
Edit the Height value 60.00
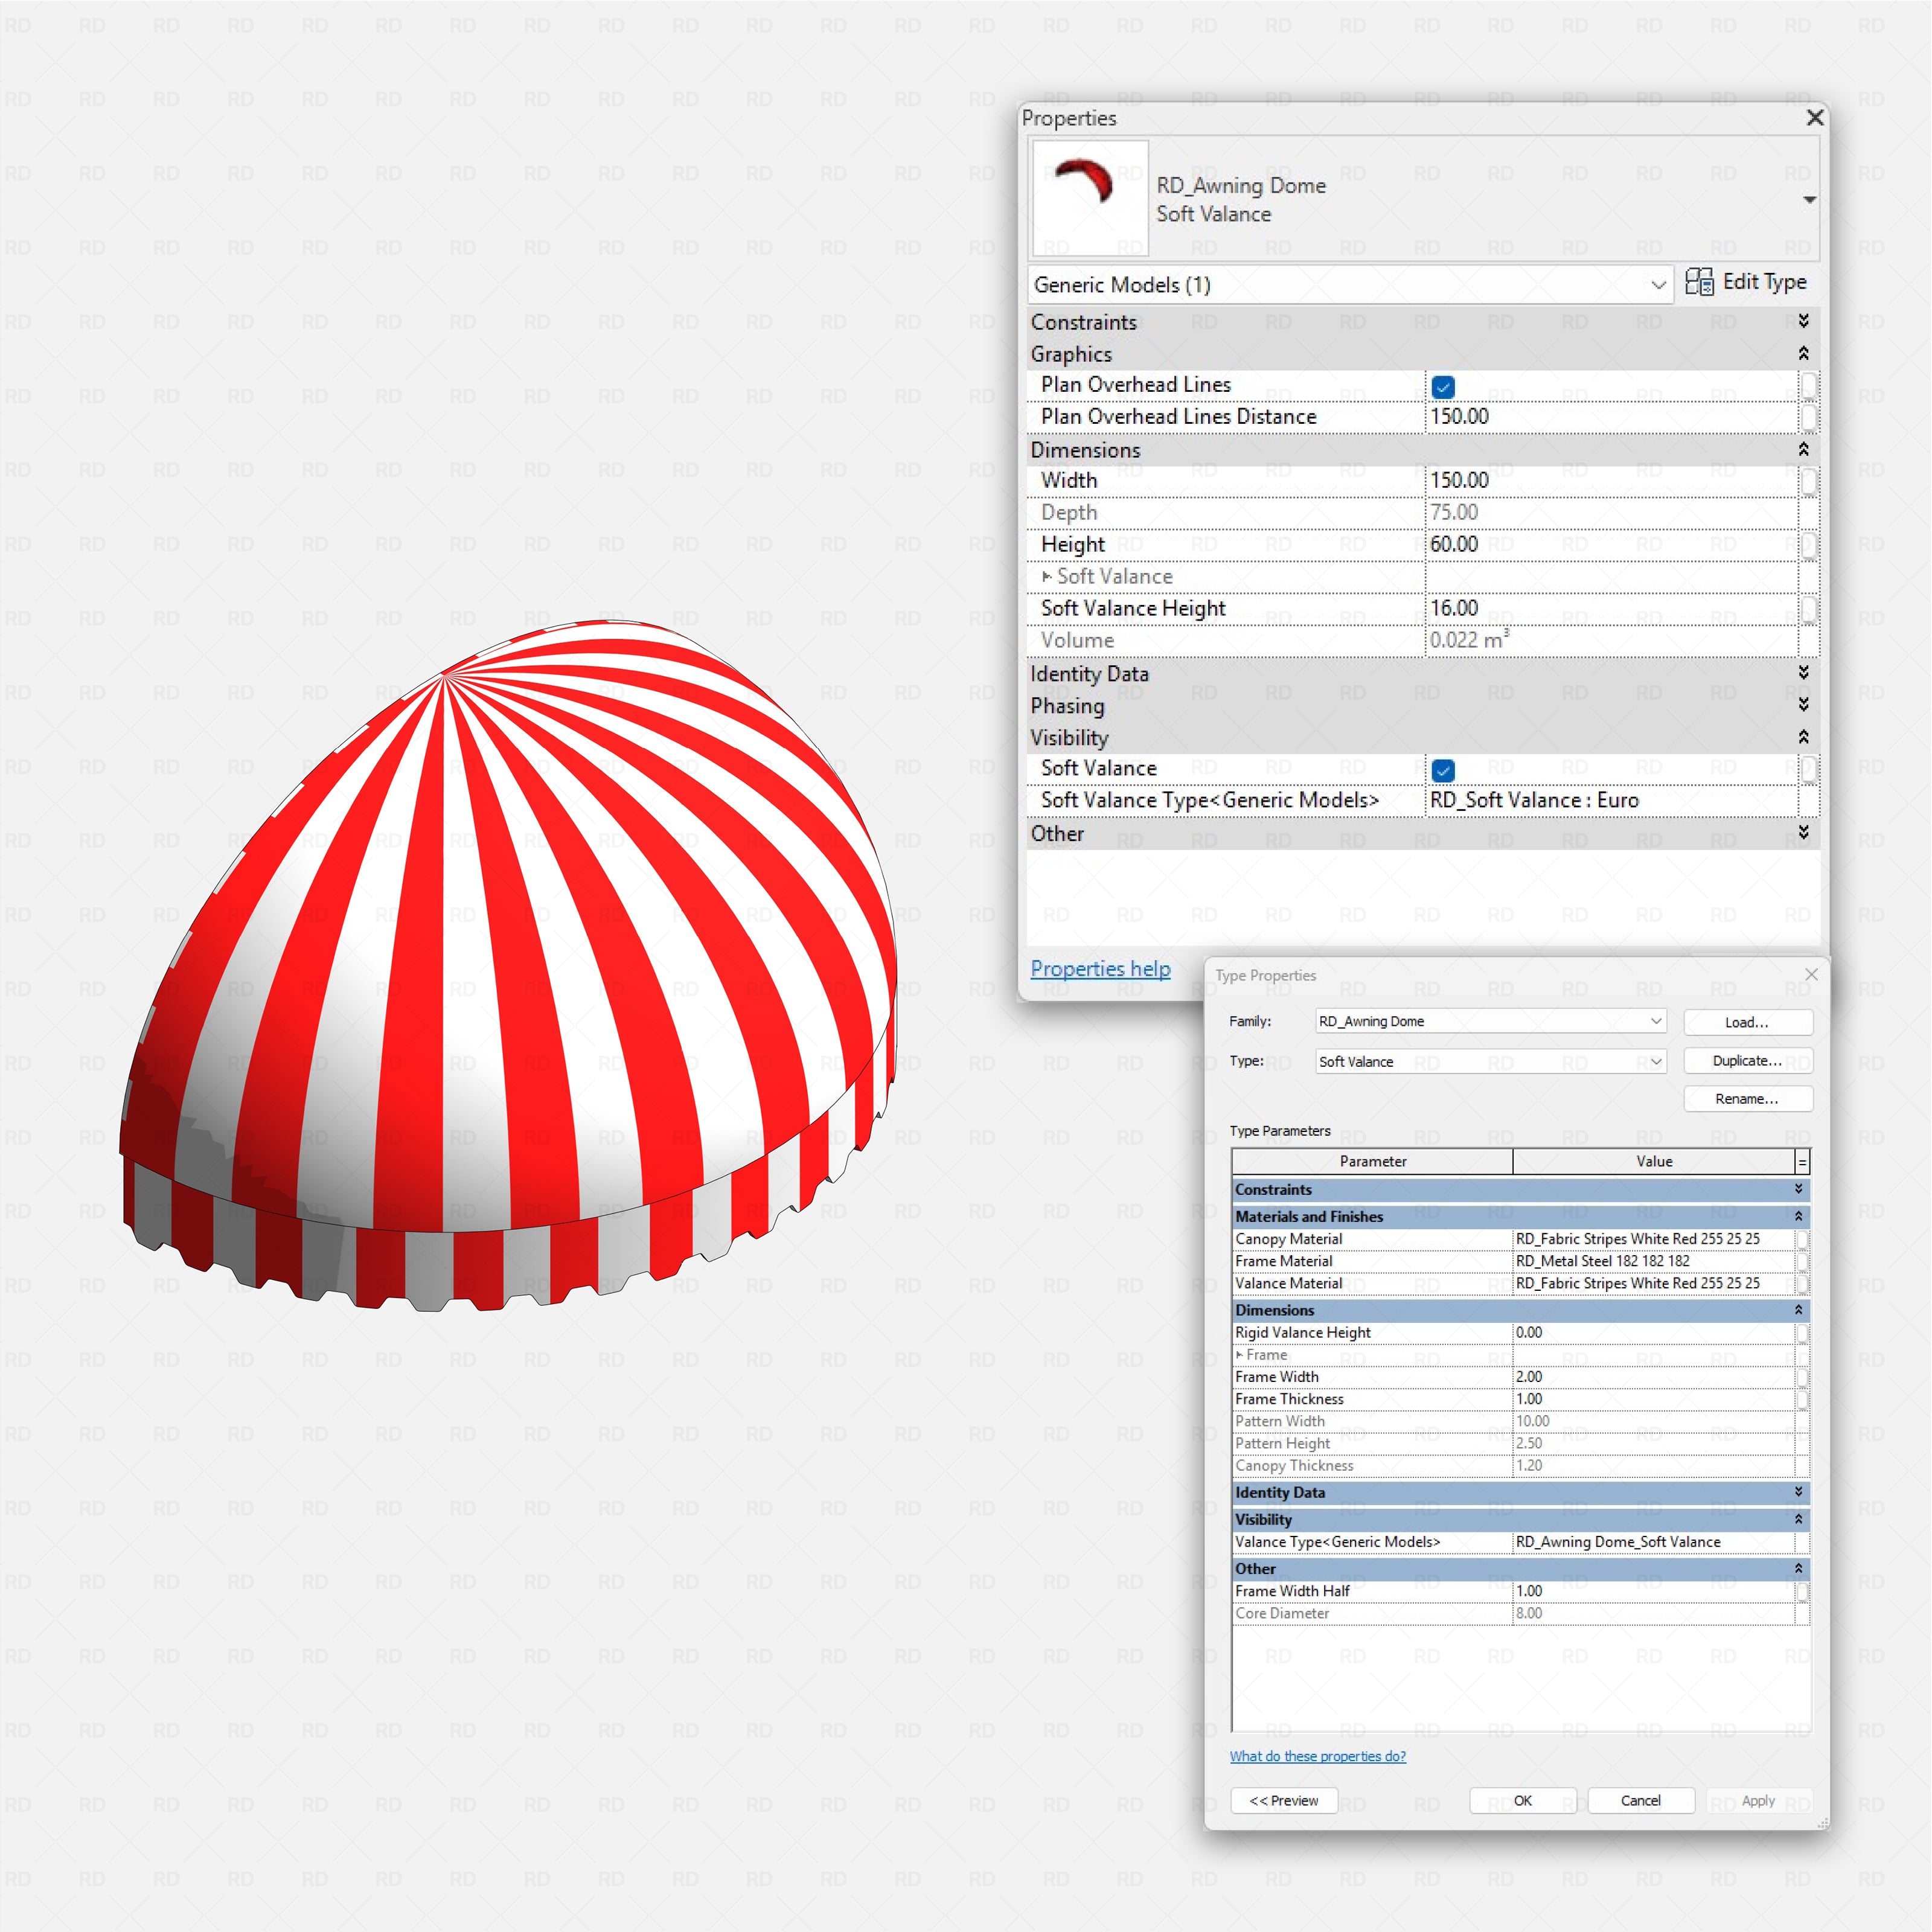[1610, 545]
